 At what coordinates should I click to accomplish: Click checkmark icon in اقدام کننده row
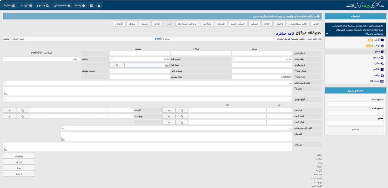tap(169, 122)
